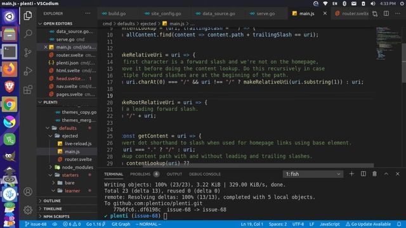The width and height of the screenshot is (406, 228).
Task: Open the Accounts menu icon
Action: point(28,191)
